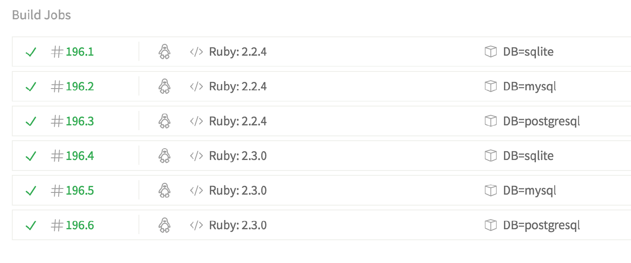
Task: Click the code brackets icon on job 196.5
Action: (x=196, y=191)
